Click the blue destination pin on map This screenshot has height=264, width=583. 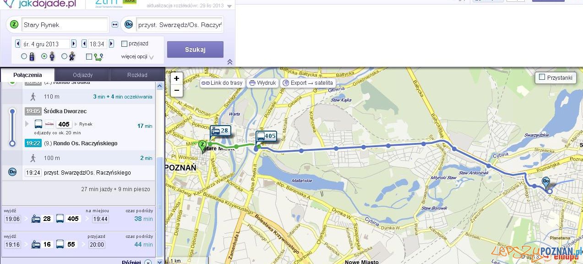tap(546, 182)
